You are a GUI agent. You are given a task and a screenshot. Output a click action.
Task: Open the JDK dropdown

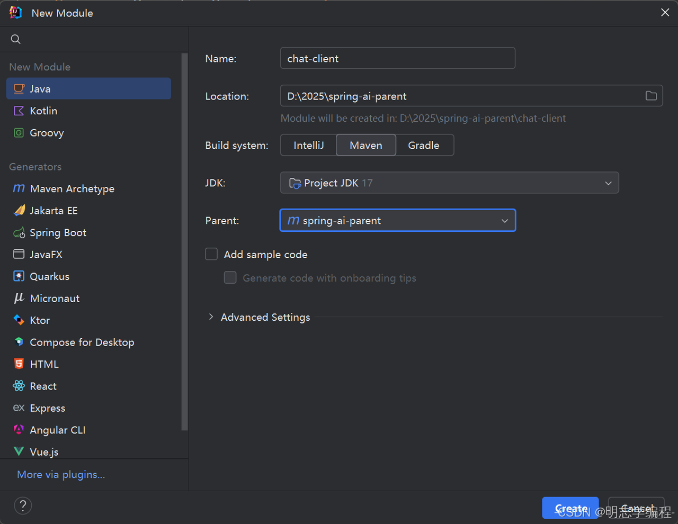[449, 183]
